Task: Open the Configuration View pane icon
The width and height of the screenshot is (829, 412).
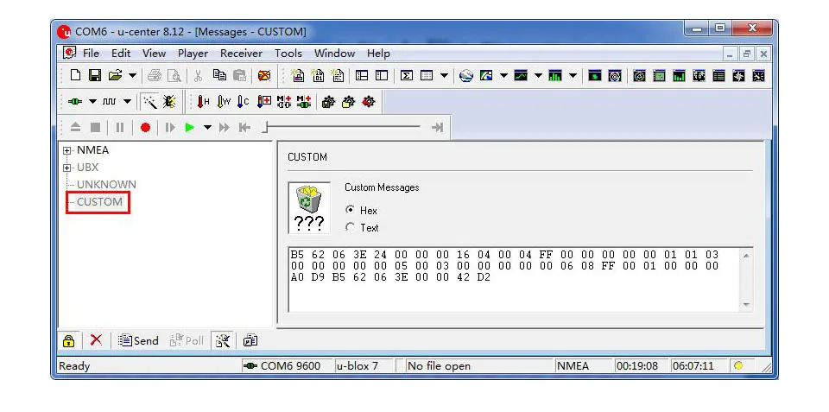Action: coord(382,76)
